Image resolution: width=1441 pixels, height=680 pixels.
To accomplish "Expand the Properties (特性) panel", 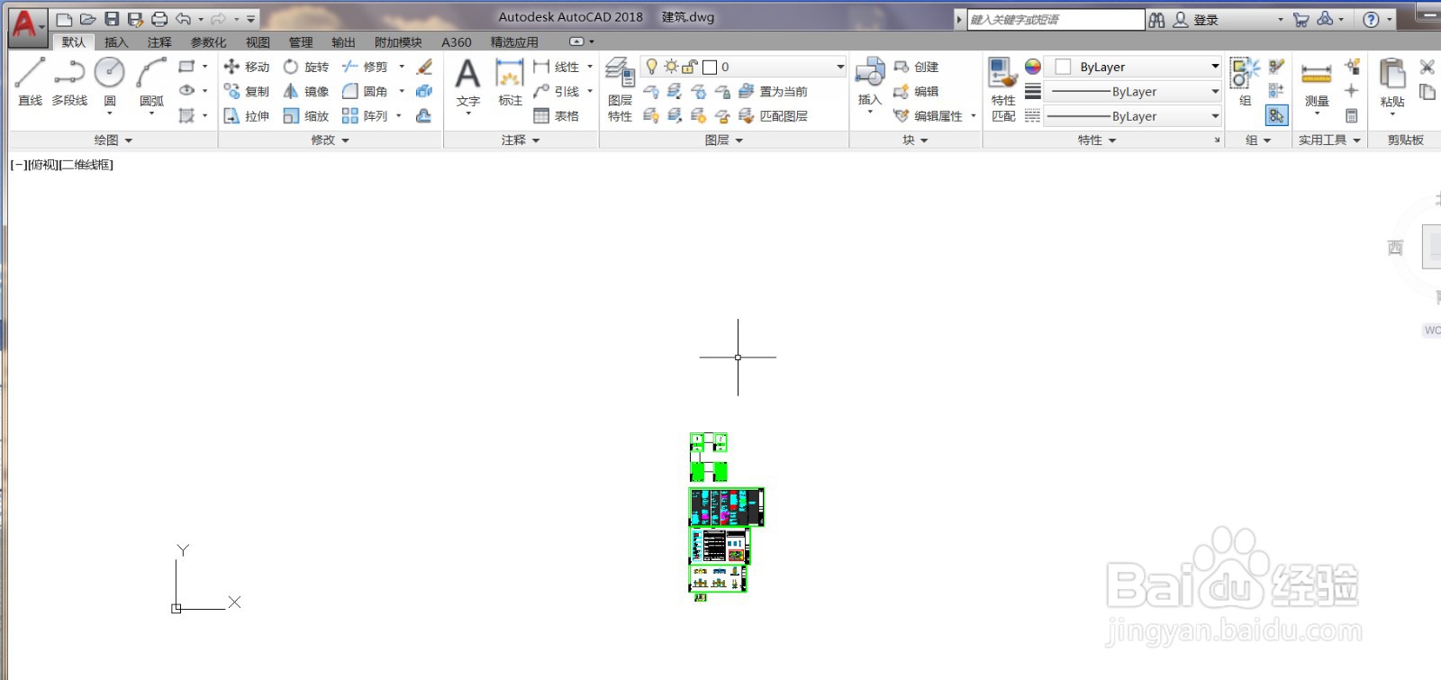I will pos(1097,140).
